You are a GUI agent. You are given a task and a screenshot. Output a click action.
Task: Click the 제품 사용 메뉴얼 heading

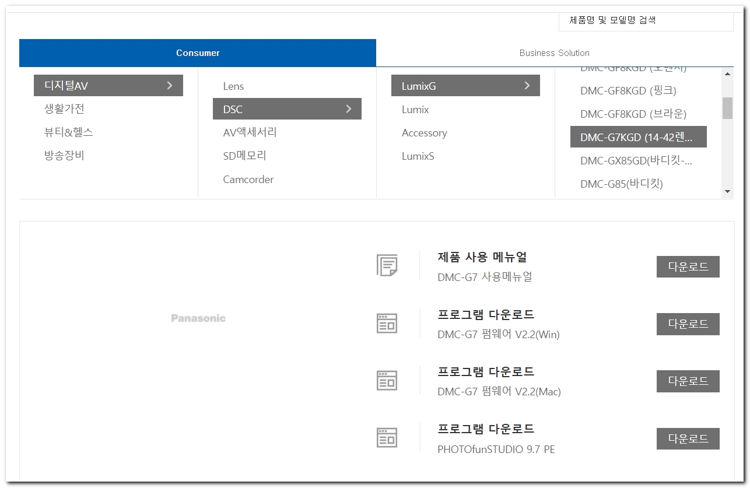(x=482, y=257)
